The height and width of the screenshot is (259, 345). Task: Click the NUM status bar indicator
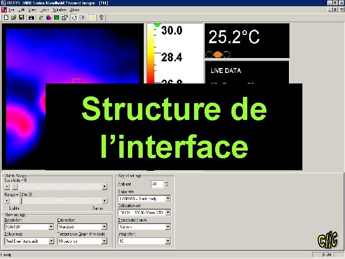327,255
